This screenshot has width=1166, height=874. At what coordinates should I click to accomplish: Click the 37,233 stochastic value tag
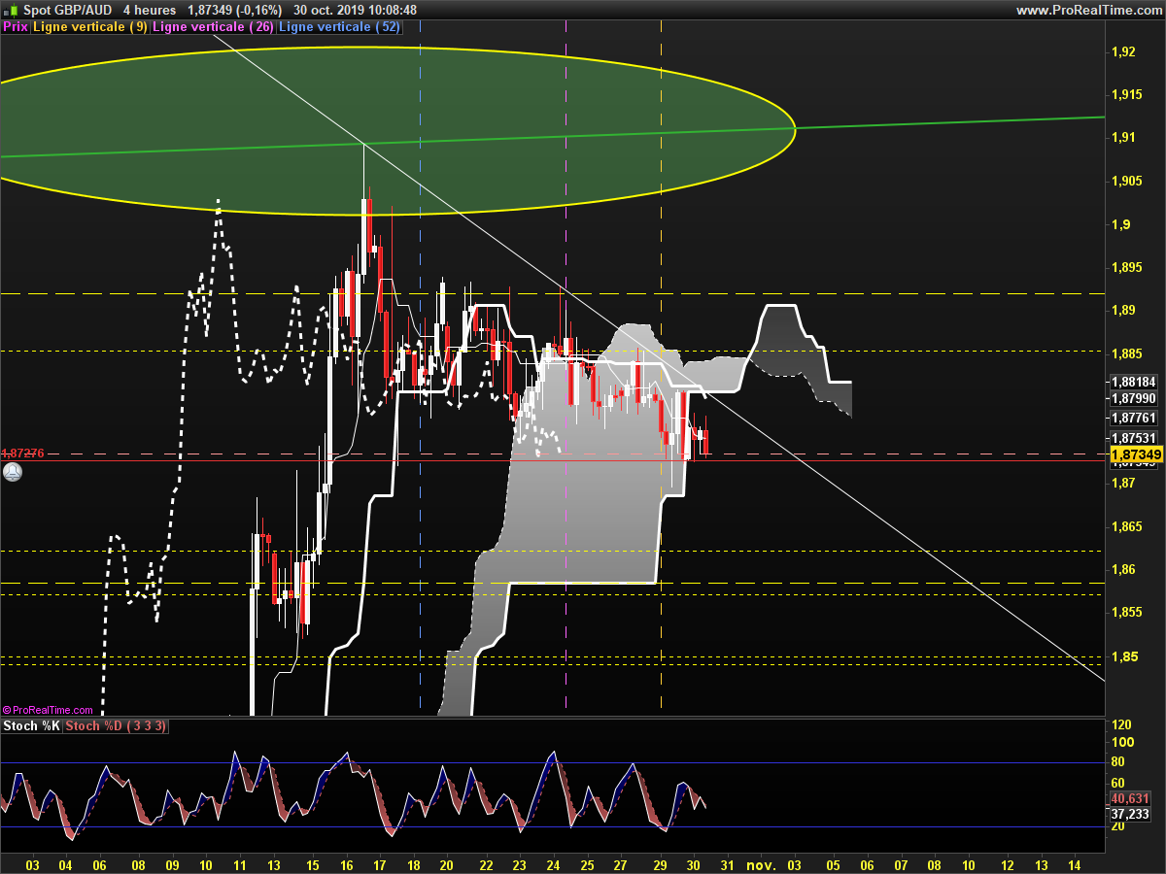tap(1128, 816)
